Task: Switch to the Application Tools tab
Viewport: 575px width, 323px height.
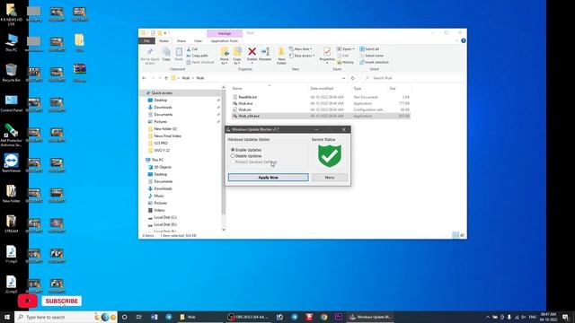Action: point(224,41)
